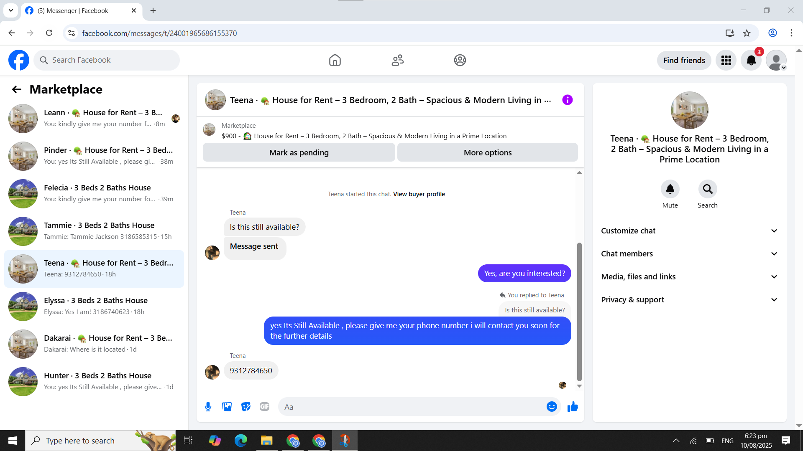Open the GIF picker

coord(264,407)
